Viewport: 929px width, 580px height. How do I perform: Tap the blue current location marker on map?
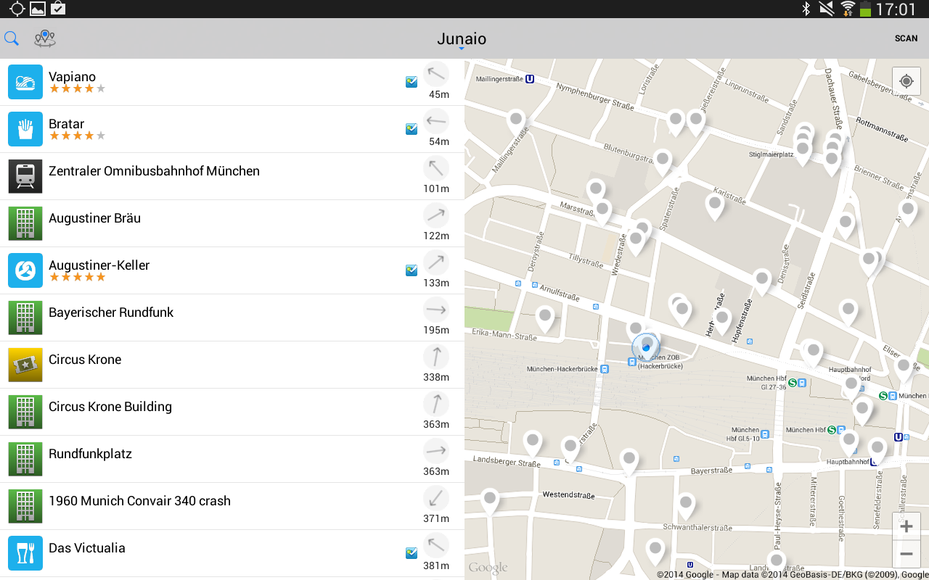646,347
